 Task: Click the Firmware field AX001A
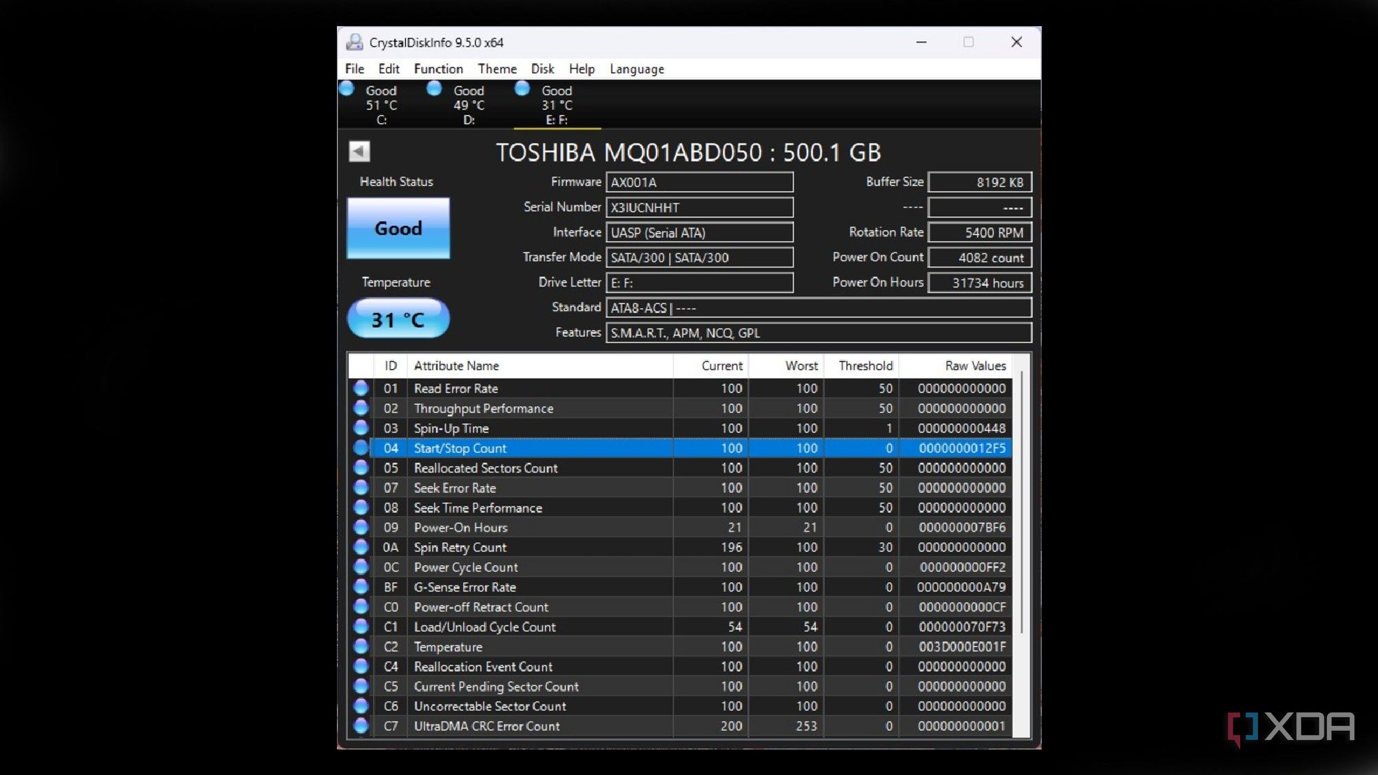pos(699,182)
